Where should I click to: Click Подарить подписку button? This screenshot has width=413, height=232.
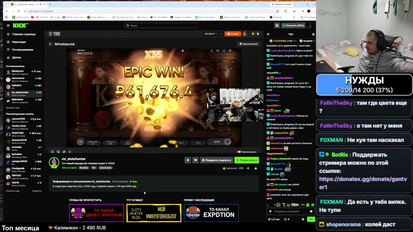[217, 160]
